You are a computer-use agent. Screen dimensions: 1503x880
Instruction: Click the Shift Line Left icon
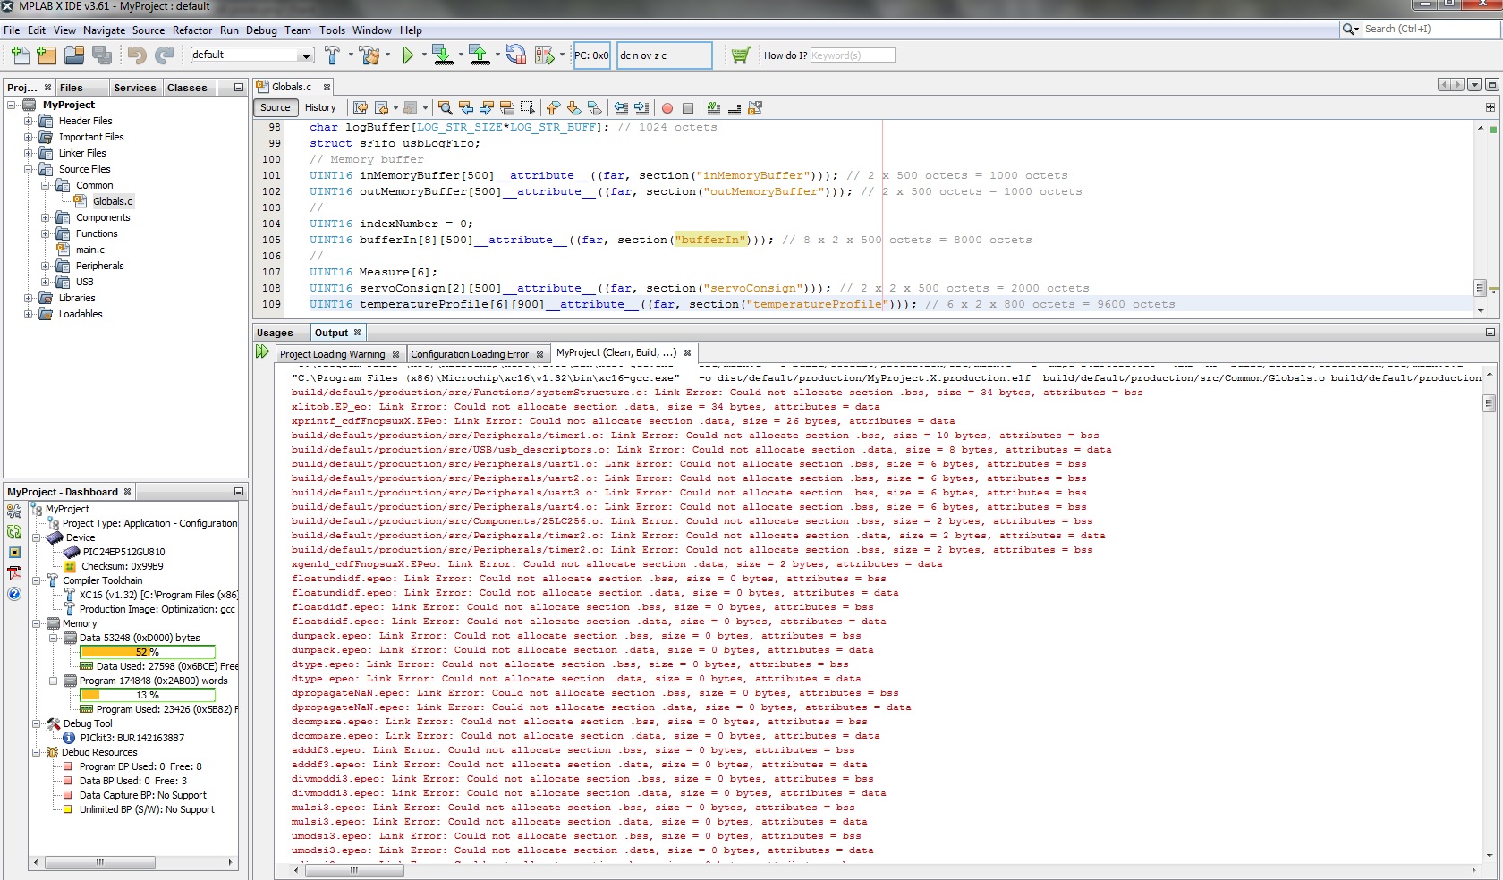(x=621, y=108)
